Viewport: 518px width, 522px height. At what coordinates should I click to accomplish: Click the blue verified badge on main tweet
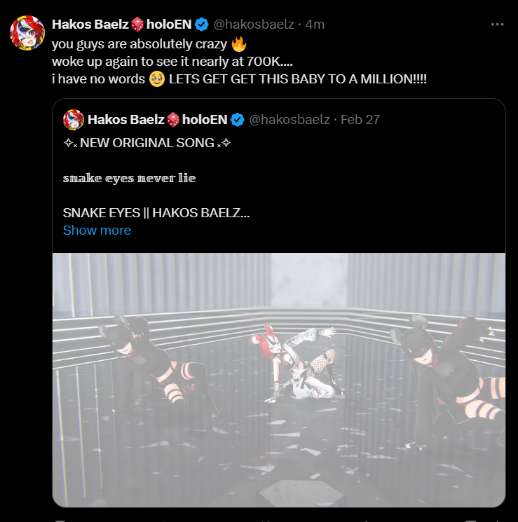tap(201, 25)
